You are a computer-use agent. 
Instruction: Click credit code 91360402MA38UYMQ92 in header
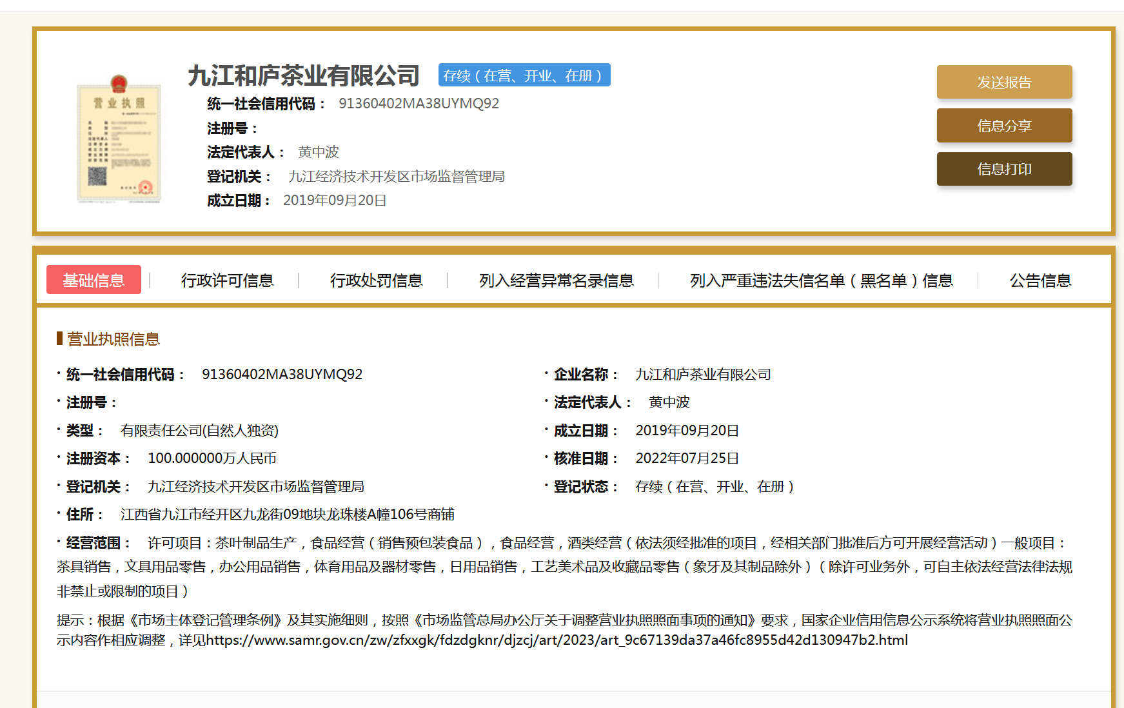point(419,104)
